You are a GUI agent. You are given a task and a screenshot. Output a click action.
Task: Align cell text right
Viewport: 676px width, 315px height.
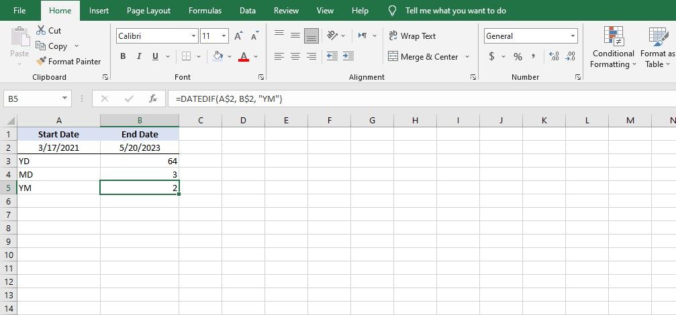[x=311, y=56]
